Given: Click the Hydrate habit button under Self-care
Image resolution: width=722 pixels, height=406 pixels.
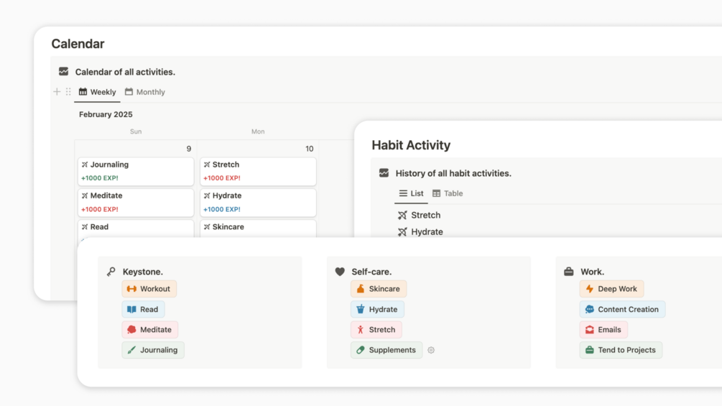Looking at the screenshot, I should point(377,309).
